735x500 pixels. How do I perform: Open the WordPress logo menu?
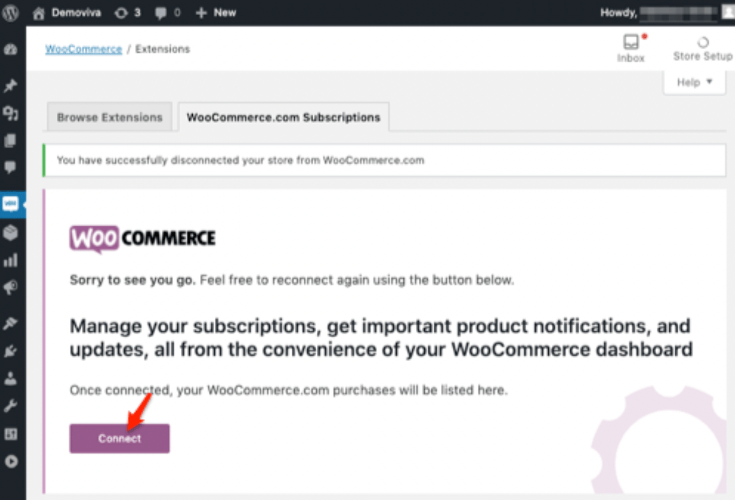coord(10,13)
